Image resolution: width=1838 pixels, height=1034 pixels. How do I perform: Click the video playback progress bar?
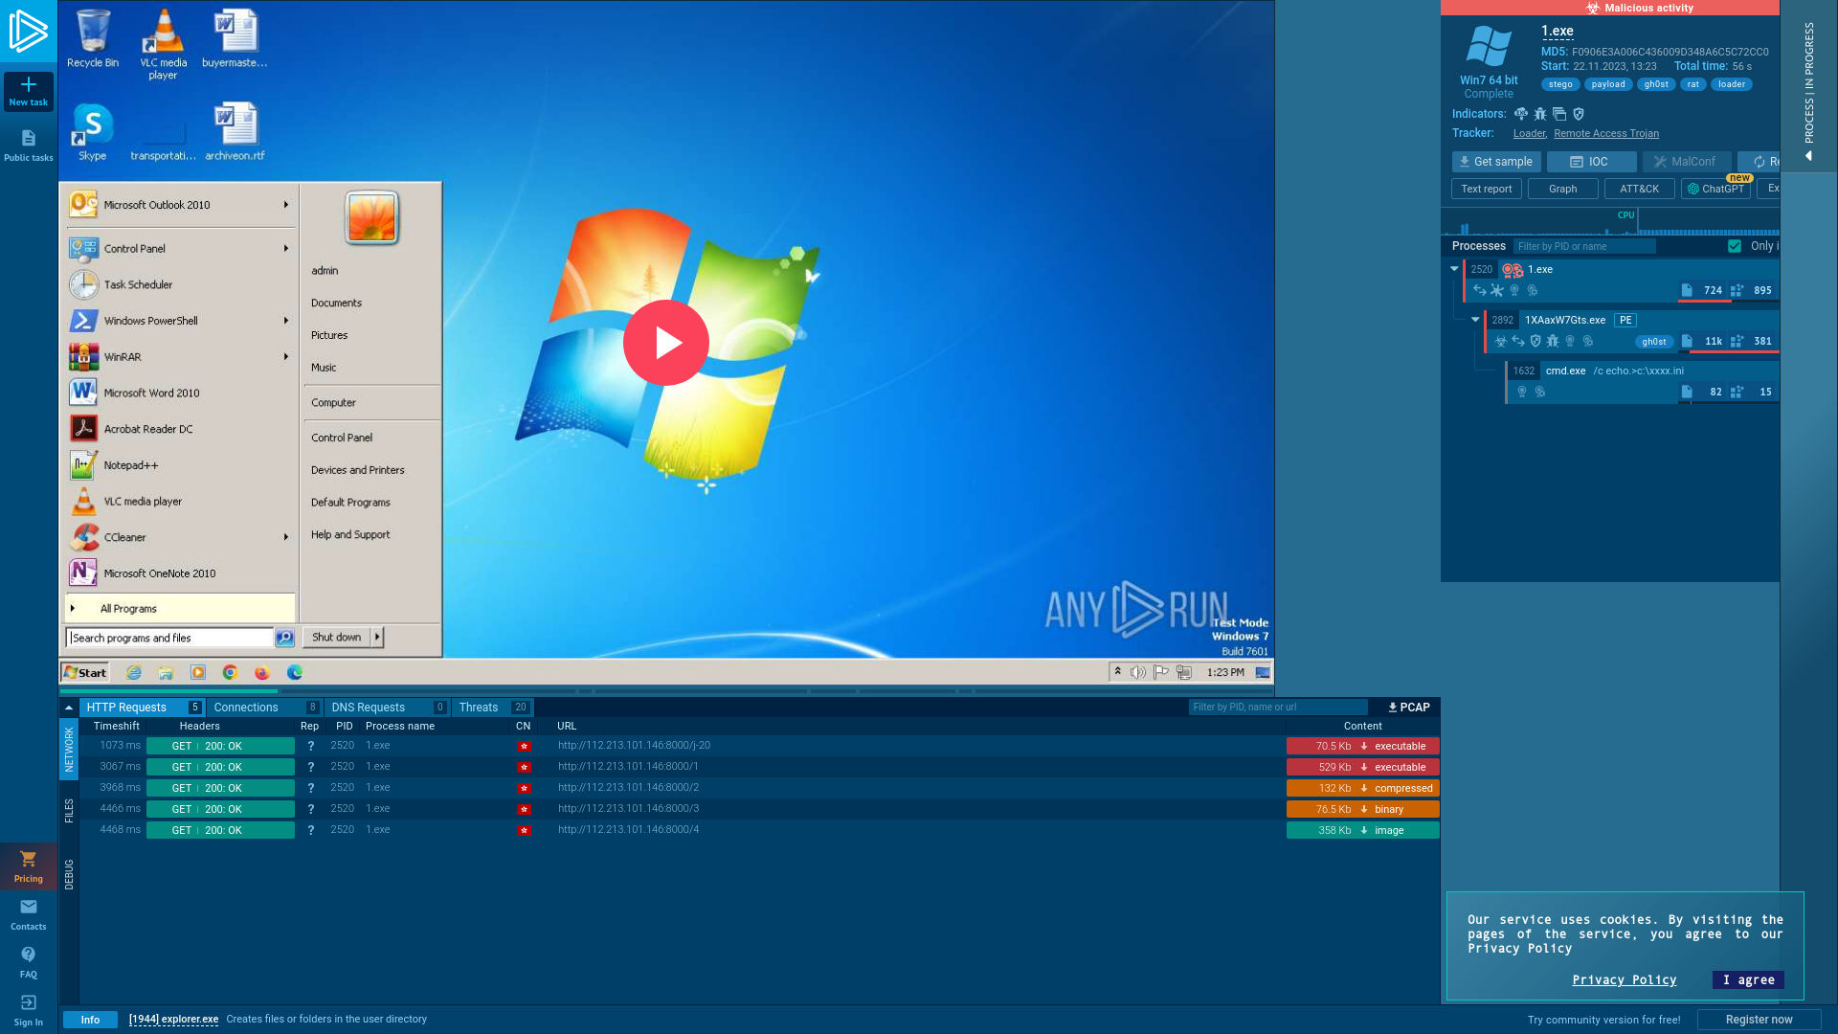point(665,690)
